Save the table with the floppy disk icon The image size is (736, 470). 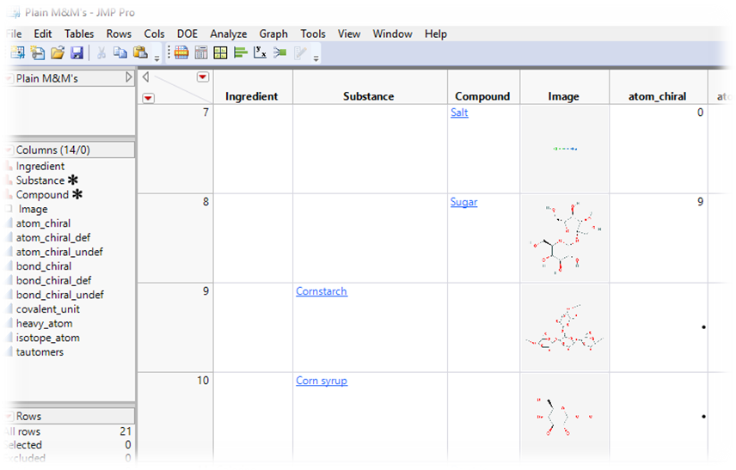pos(77,52)
